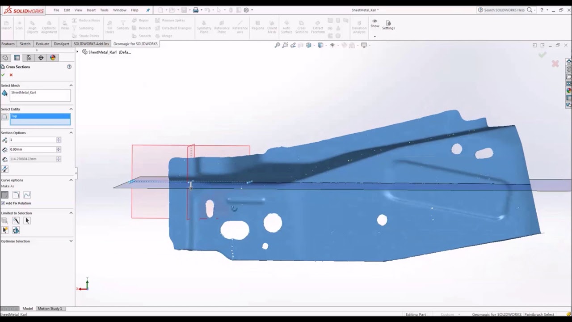Expand the Optimize Selection section
The image size is (572, 322).
point(71,241)
